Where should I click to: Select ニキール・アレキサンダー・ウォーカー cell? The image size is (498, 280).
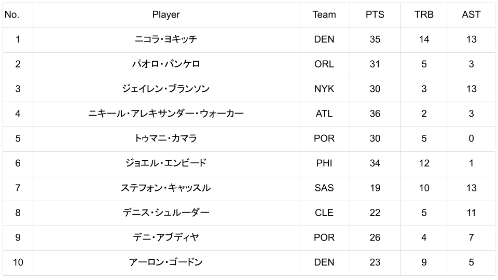[166, 114]
